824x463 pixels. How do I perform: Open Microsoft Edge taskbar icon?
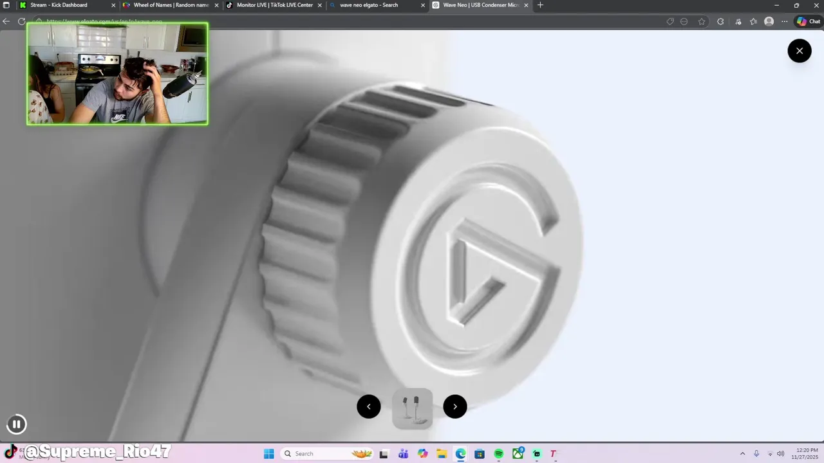461,454
